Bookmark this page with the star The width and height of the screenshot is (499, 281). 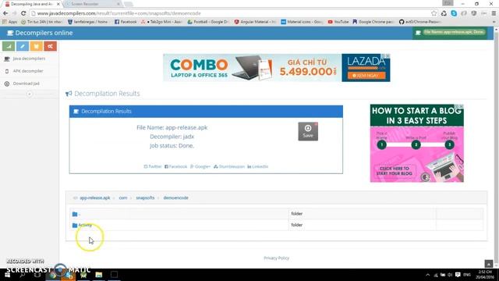[x=434, y=13]
